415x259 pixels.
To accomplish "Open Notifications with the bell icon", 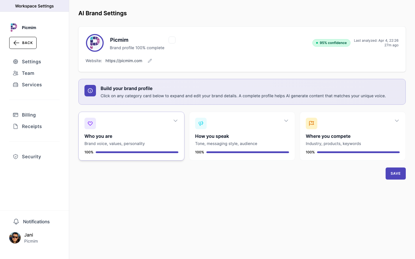I will click(16, 222).
